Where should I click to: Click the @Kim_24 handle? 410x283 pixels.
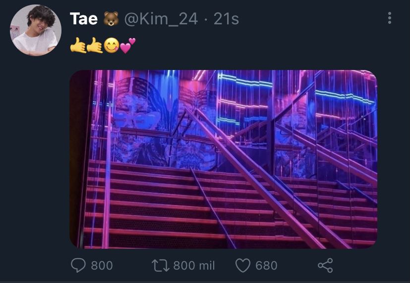point(161,19)
